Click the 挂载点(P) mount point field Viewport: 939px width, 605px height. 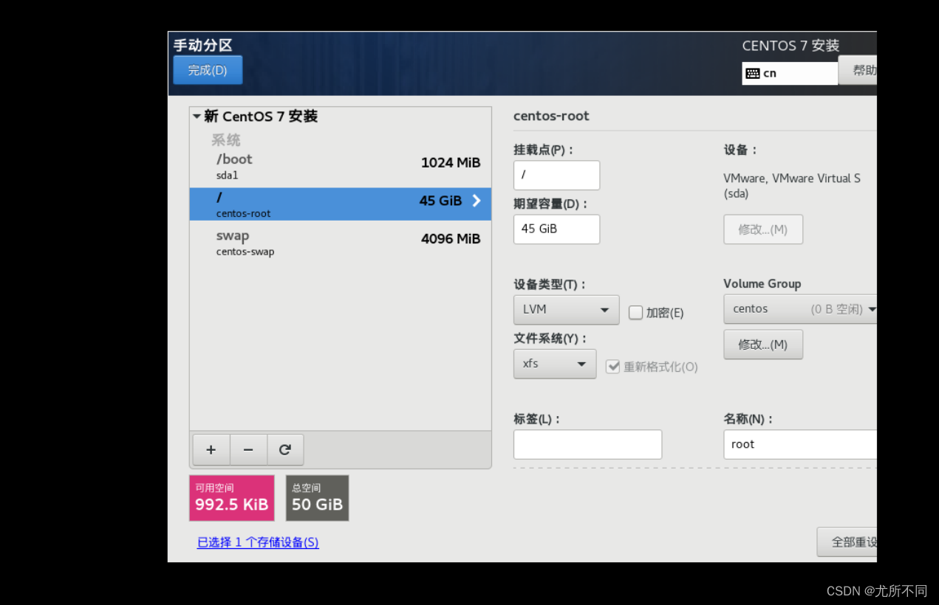pos(557,176)
